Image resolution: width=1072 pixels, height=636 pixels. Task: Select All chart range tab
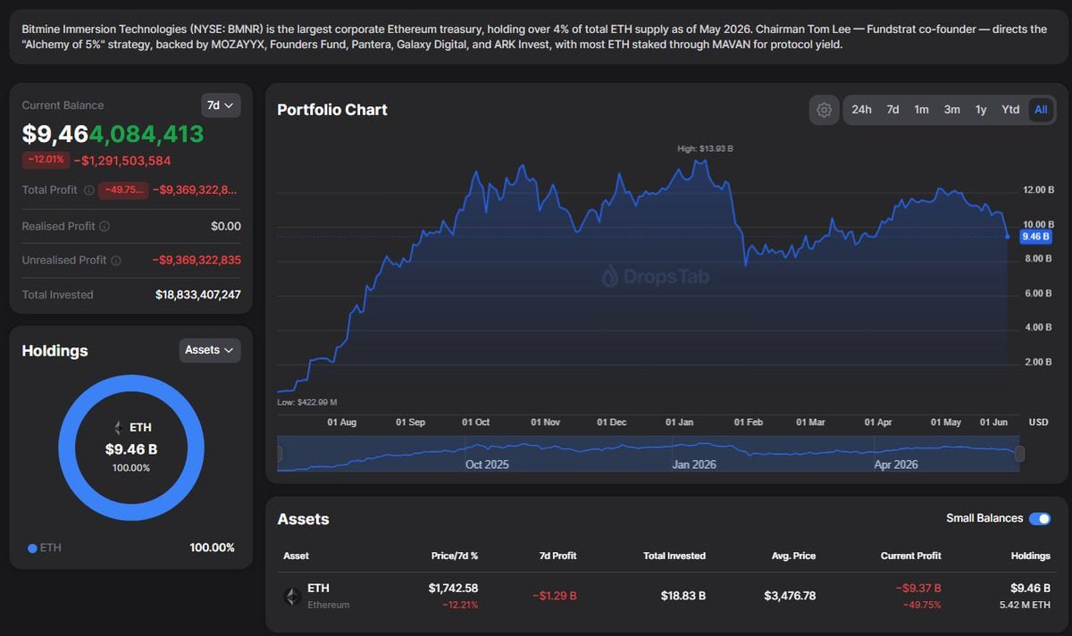[x=1041, y=110]
